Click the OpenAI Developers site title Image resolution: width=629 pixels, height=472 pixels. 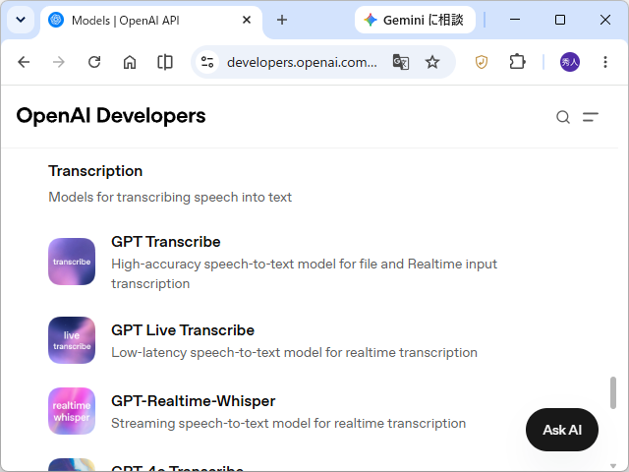(111, 116)
